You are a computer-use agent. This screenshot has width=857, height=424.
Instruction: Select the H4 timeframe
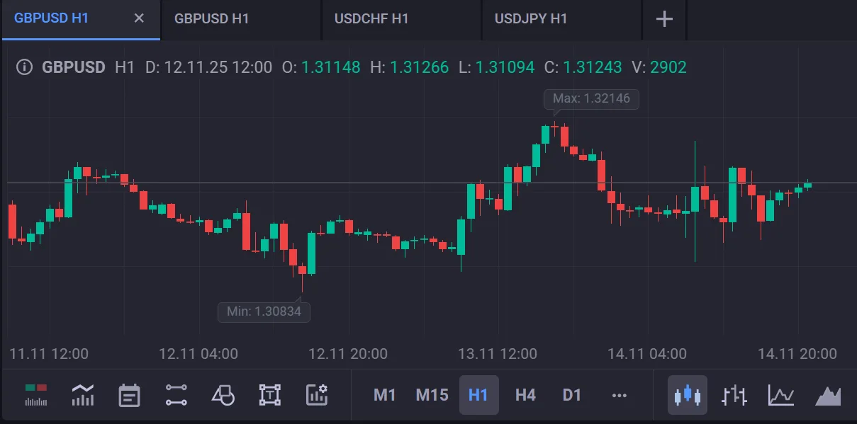(525, 395)
